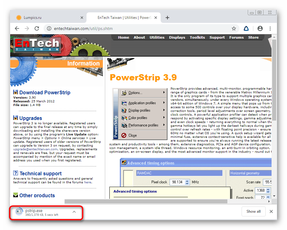Click the floppy icon beside Download PowerStrip
This screenshot has height=230, width=287.
click(15, 92)
